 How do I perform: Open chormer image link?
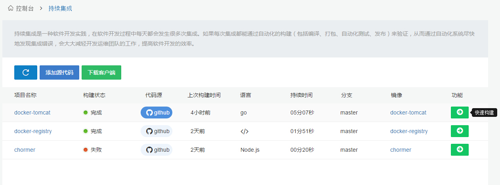click(401, 150)
